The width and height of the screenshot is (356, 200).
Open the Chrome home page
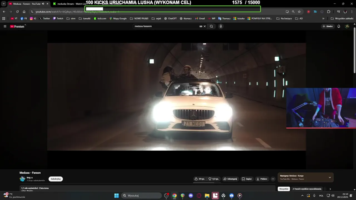24,12
